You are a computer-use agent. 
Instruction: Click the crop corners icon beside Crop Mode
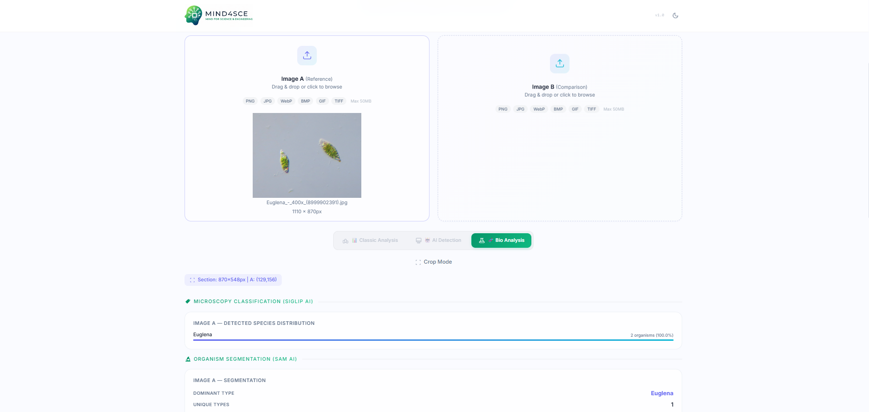(418, 262)
